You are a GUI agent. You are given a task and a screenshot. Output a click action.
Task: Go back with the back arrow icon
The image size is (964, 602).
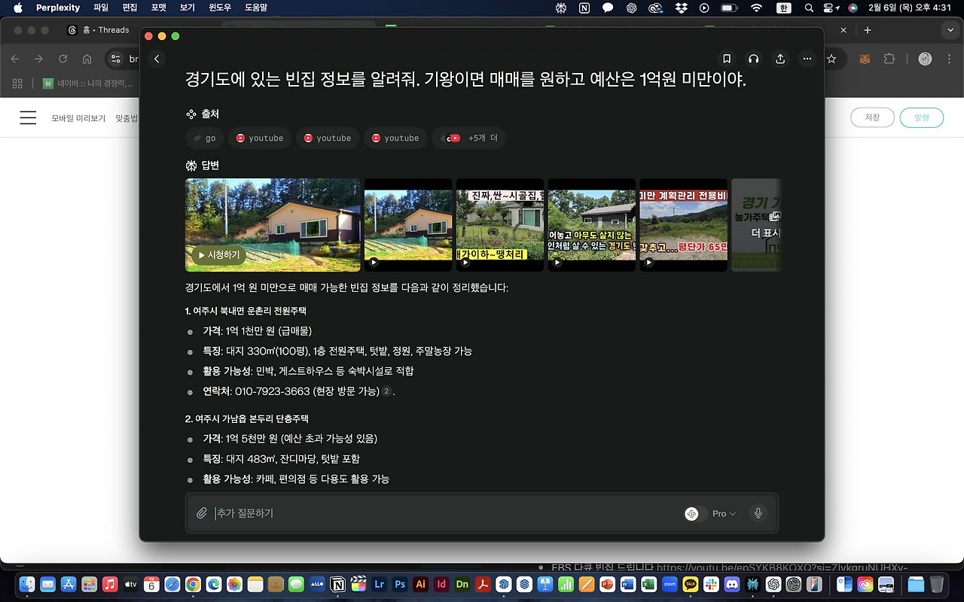coord(157,57)
